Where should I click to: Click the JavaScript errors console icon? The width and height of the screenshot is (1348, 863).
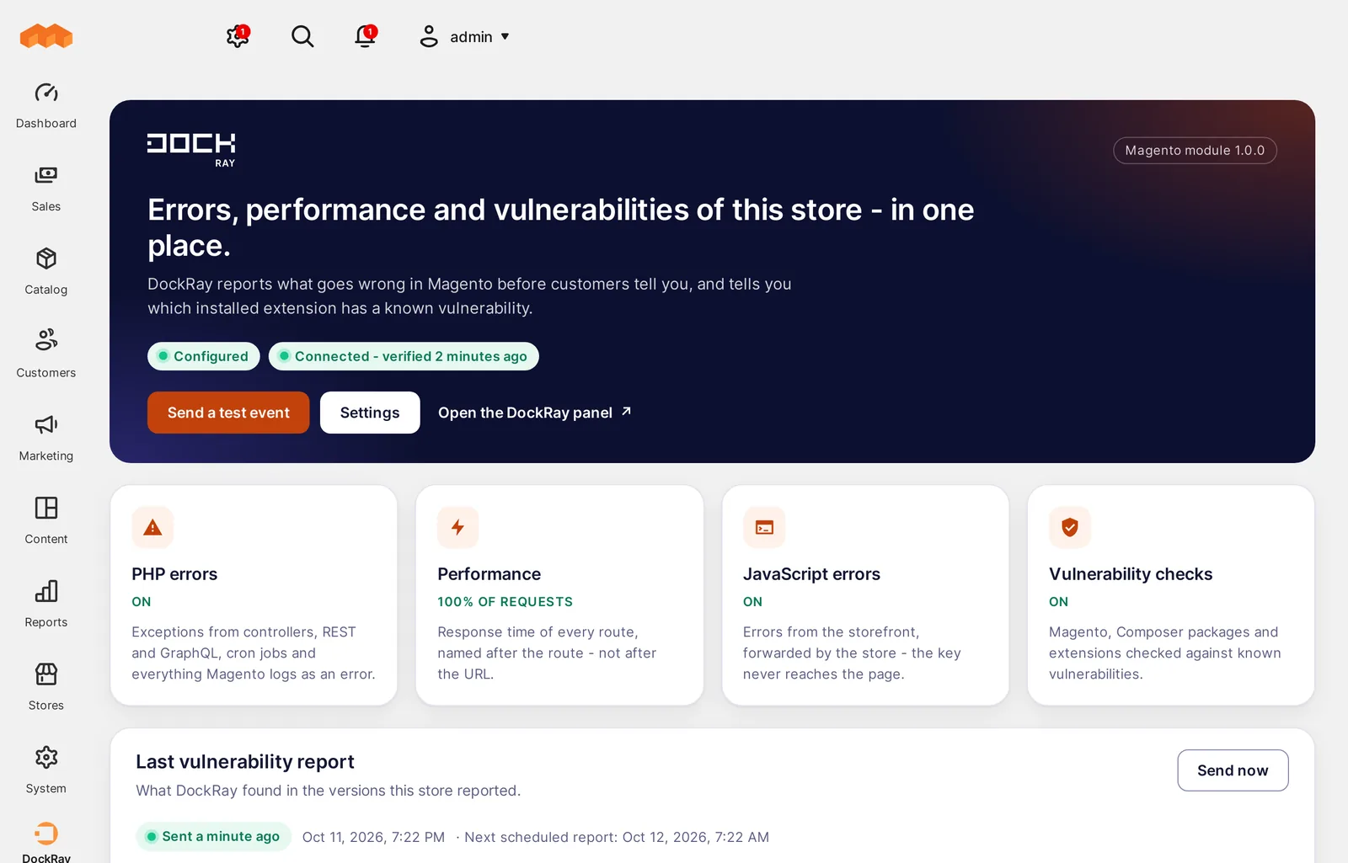[764, 527]
